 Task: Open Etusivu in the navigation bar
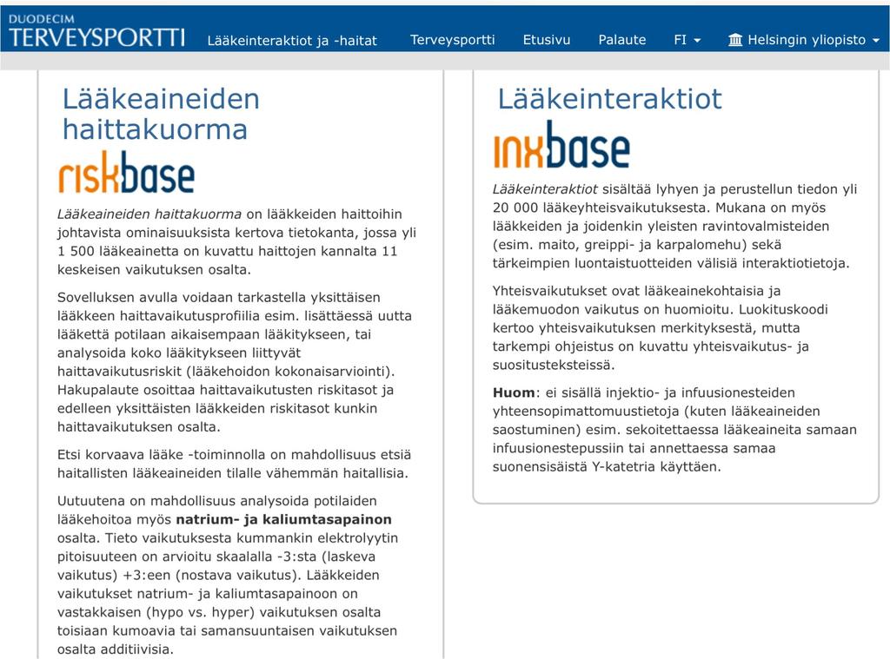[x=546, y=40]
